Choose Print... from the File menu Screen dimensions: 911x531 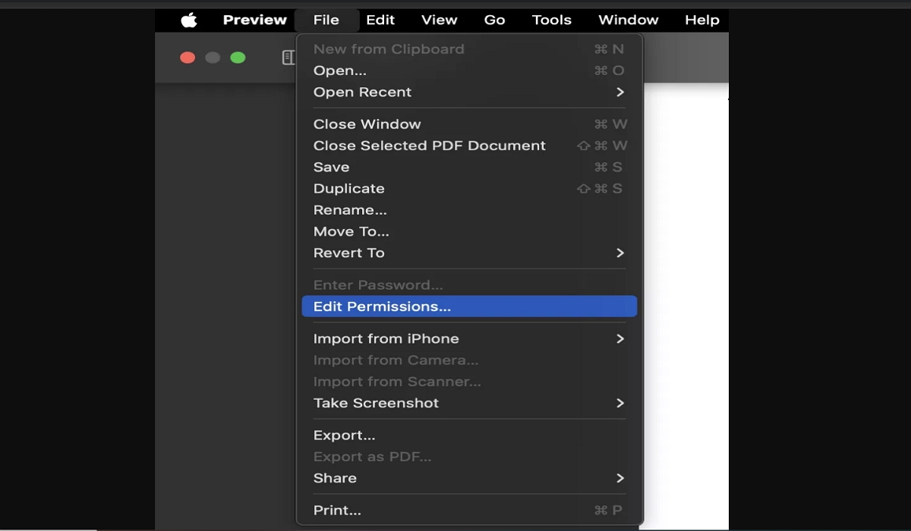[337, 510]
